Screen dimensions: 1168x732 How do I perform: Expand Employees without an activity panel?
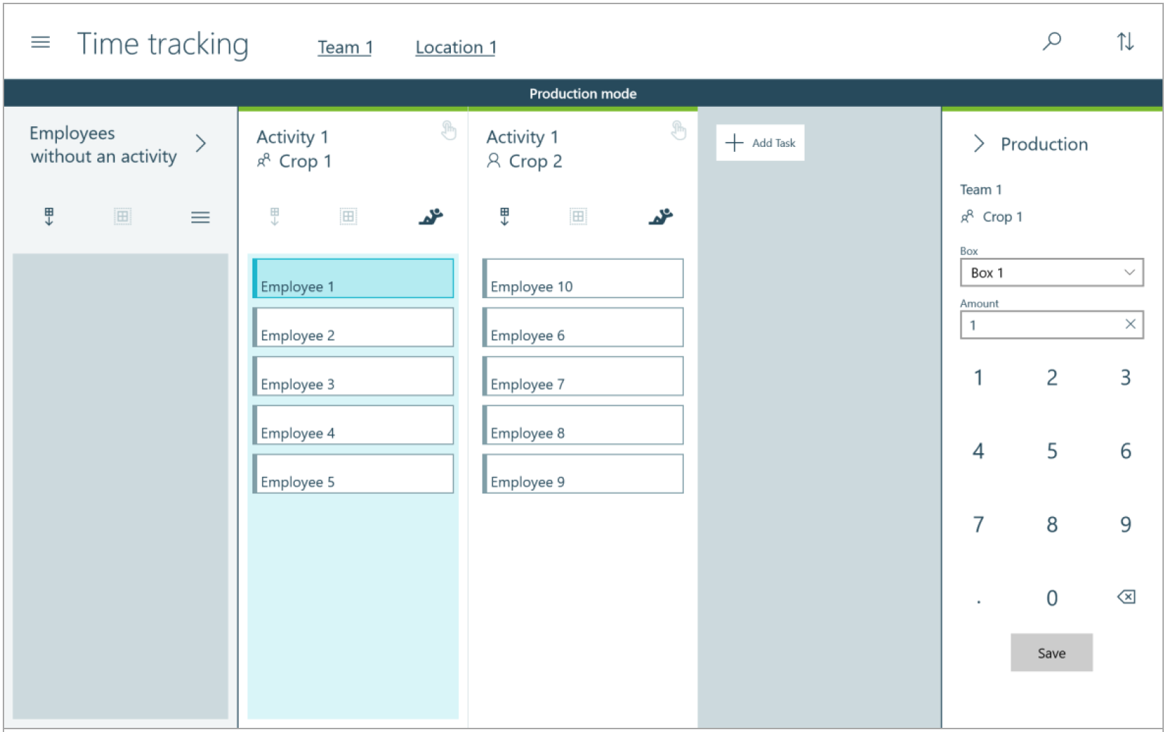[201, 143]
